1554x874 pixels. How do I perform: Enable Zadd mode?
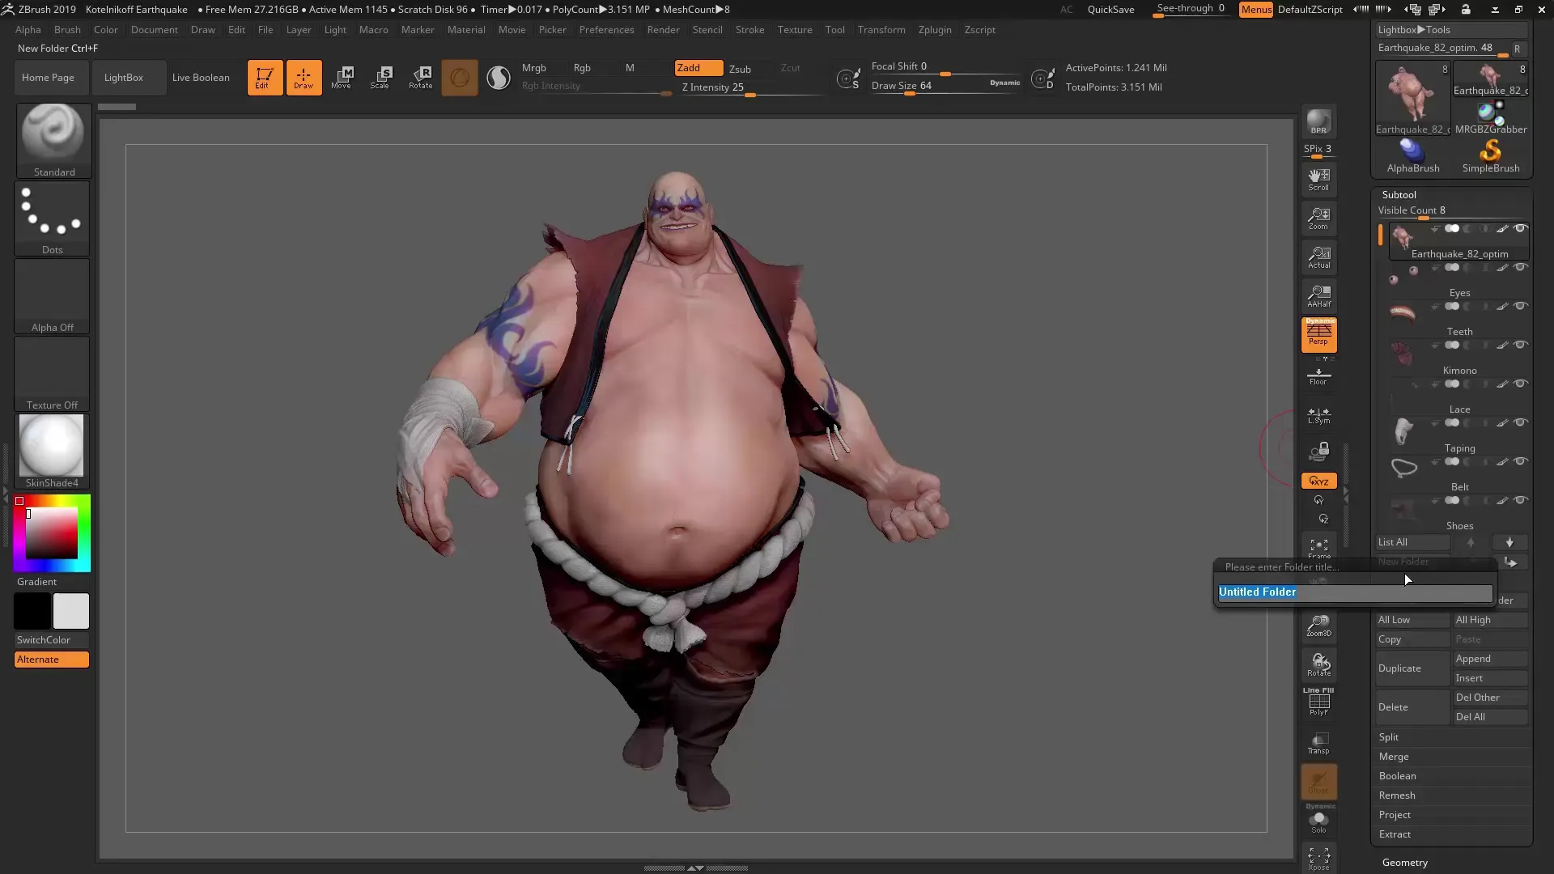pyautogui.click(x=699, y=68)
